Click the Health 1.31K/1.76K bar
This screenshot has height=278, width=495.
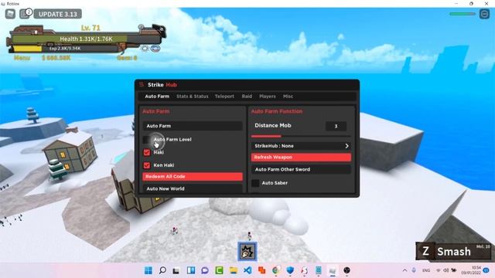86,39
